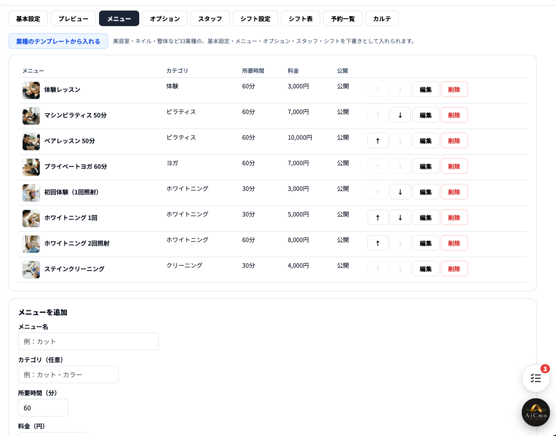Move マシンピラティス 50分 down one row

coord(400,115)
